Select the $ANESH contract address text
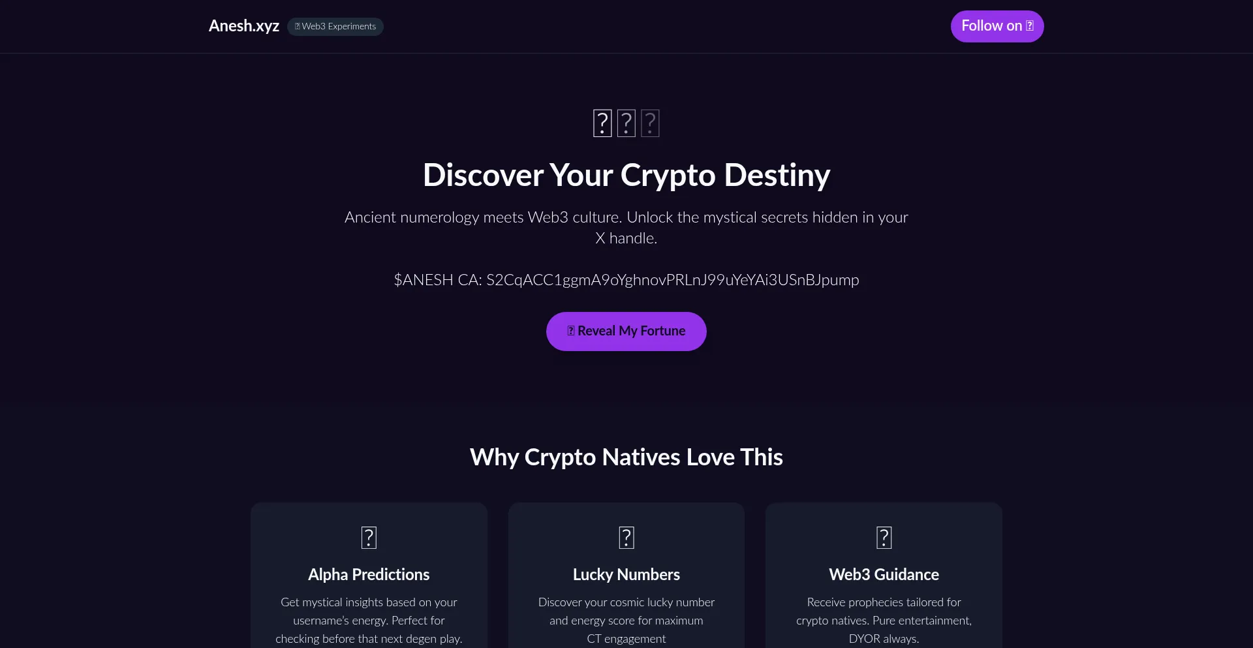Screen dimensions: 1253x648 [626, 280]
